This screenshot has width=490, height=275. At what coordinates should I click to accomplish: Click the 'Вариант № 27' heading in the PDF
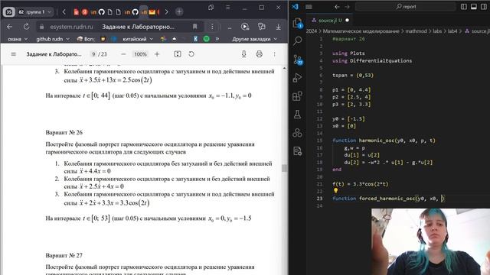coord(64,255)
